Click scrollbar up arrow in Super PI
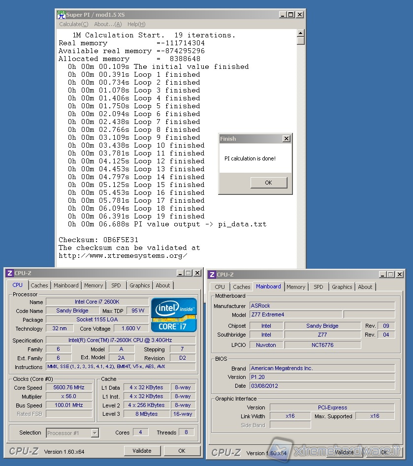413x466 pixels. [x=301, y=33]
